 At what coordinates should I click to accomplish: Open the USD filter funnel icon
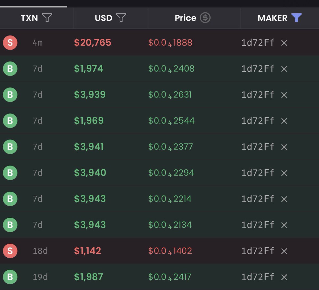[x=121, y=18]
